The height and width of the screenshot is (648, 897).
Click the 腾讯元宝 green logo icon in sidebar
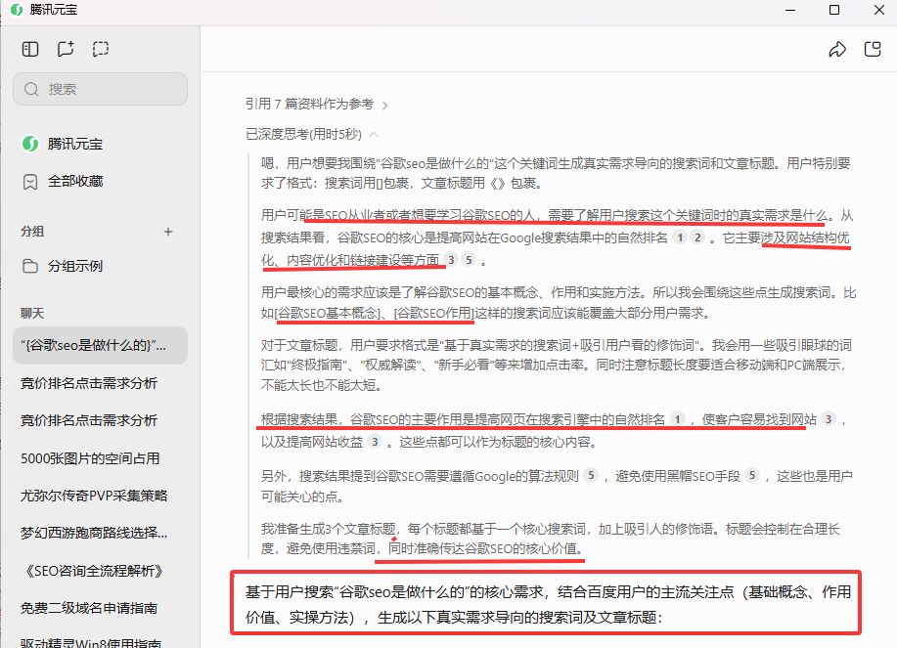(x=30, y=144)
